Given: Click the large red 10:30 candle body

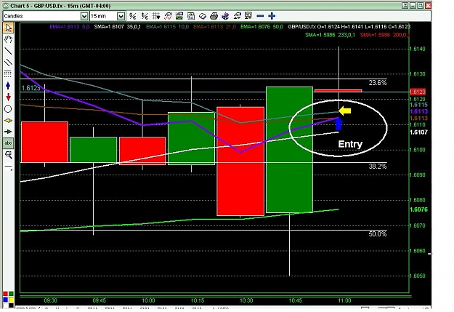Looking at the screenshot, I should (240, 161).
